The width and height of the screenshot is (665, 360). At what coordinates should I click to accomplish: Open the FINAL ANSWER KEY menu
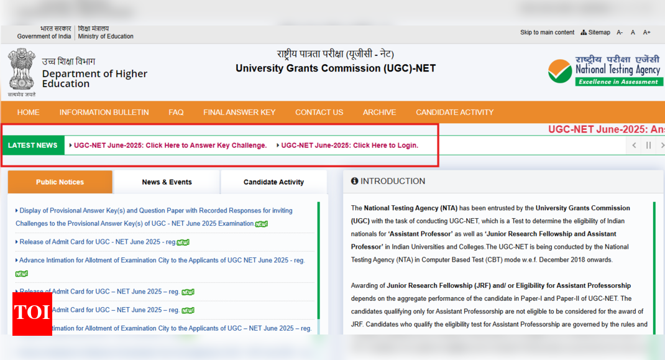pyautogui.click(x=239, y=113)
